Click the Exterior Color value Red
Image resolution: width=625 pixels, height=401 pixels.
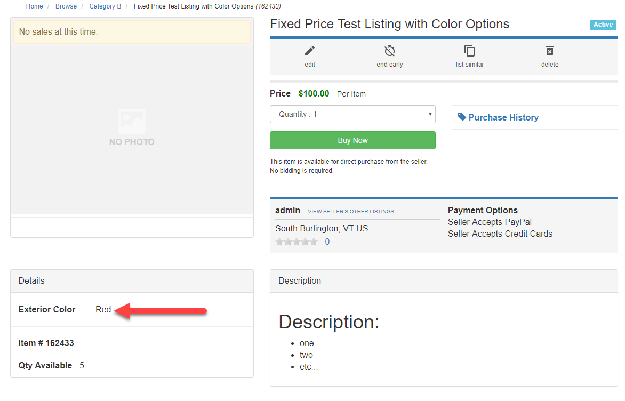pyautogui.click(x=103, y=310)
